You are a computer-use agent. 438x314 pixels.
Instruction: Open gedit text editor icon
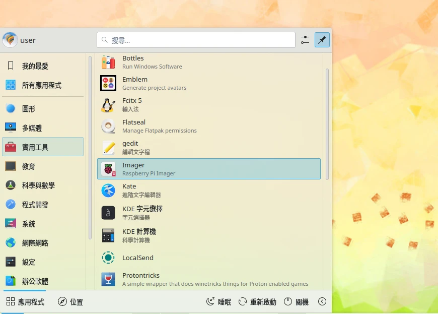(108, 147)
